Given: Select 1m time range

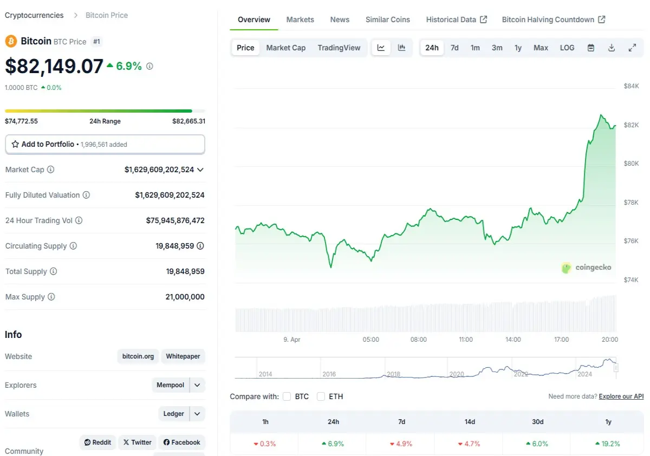Looking at the screenshot, I should point(475,48).
